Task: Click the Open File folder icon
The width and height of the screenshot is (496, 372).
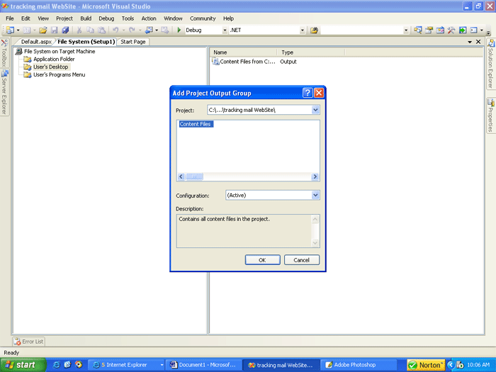Action: pyautogui.click(x=43, y=30)
